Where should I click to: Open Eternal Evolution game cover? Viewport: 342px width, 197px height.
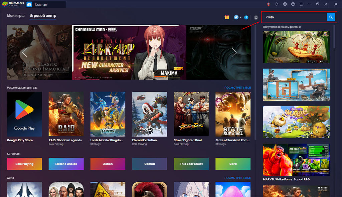click(150, 114)
